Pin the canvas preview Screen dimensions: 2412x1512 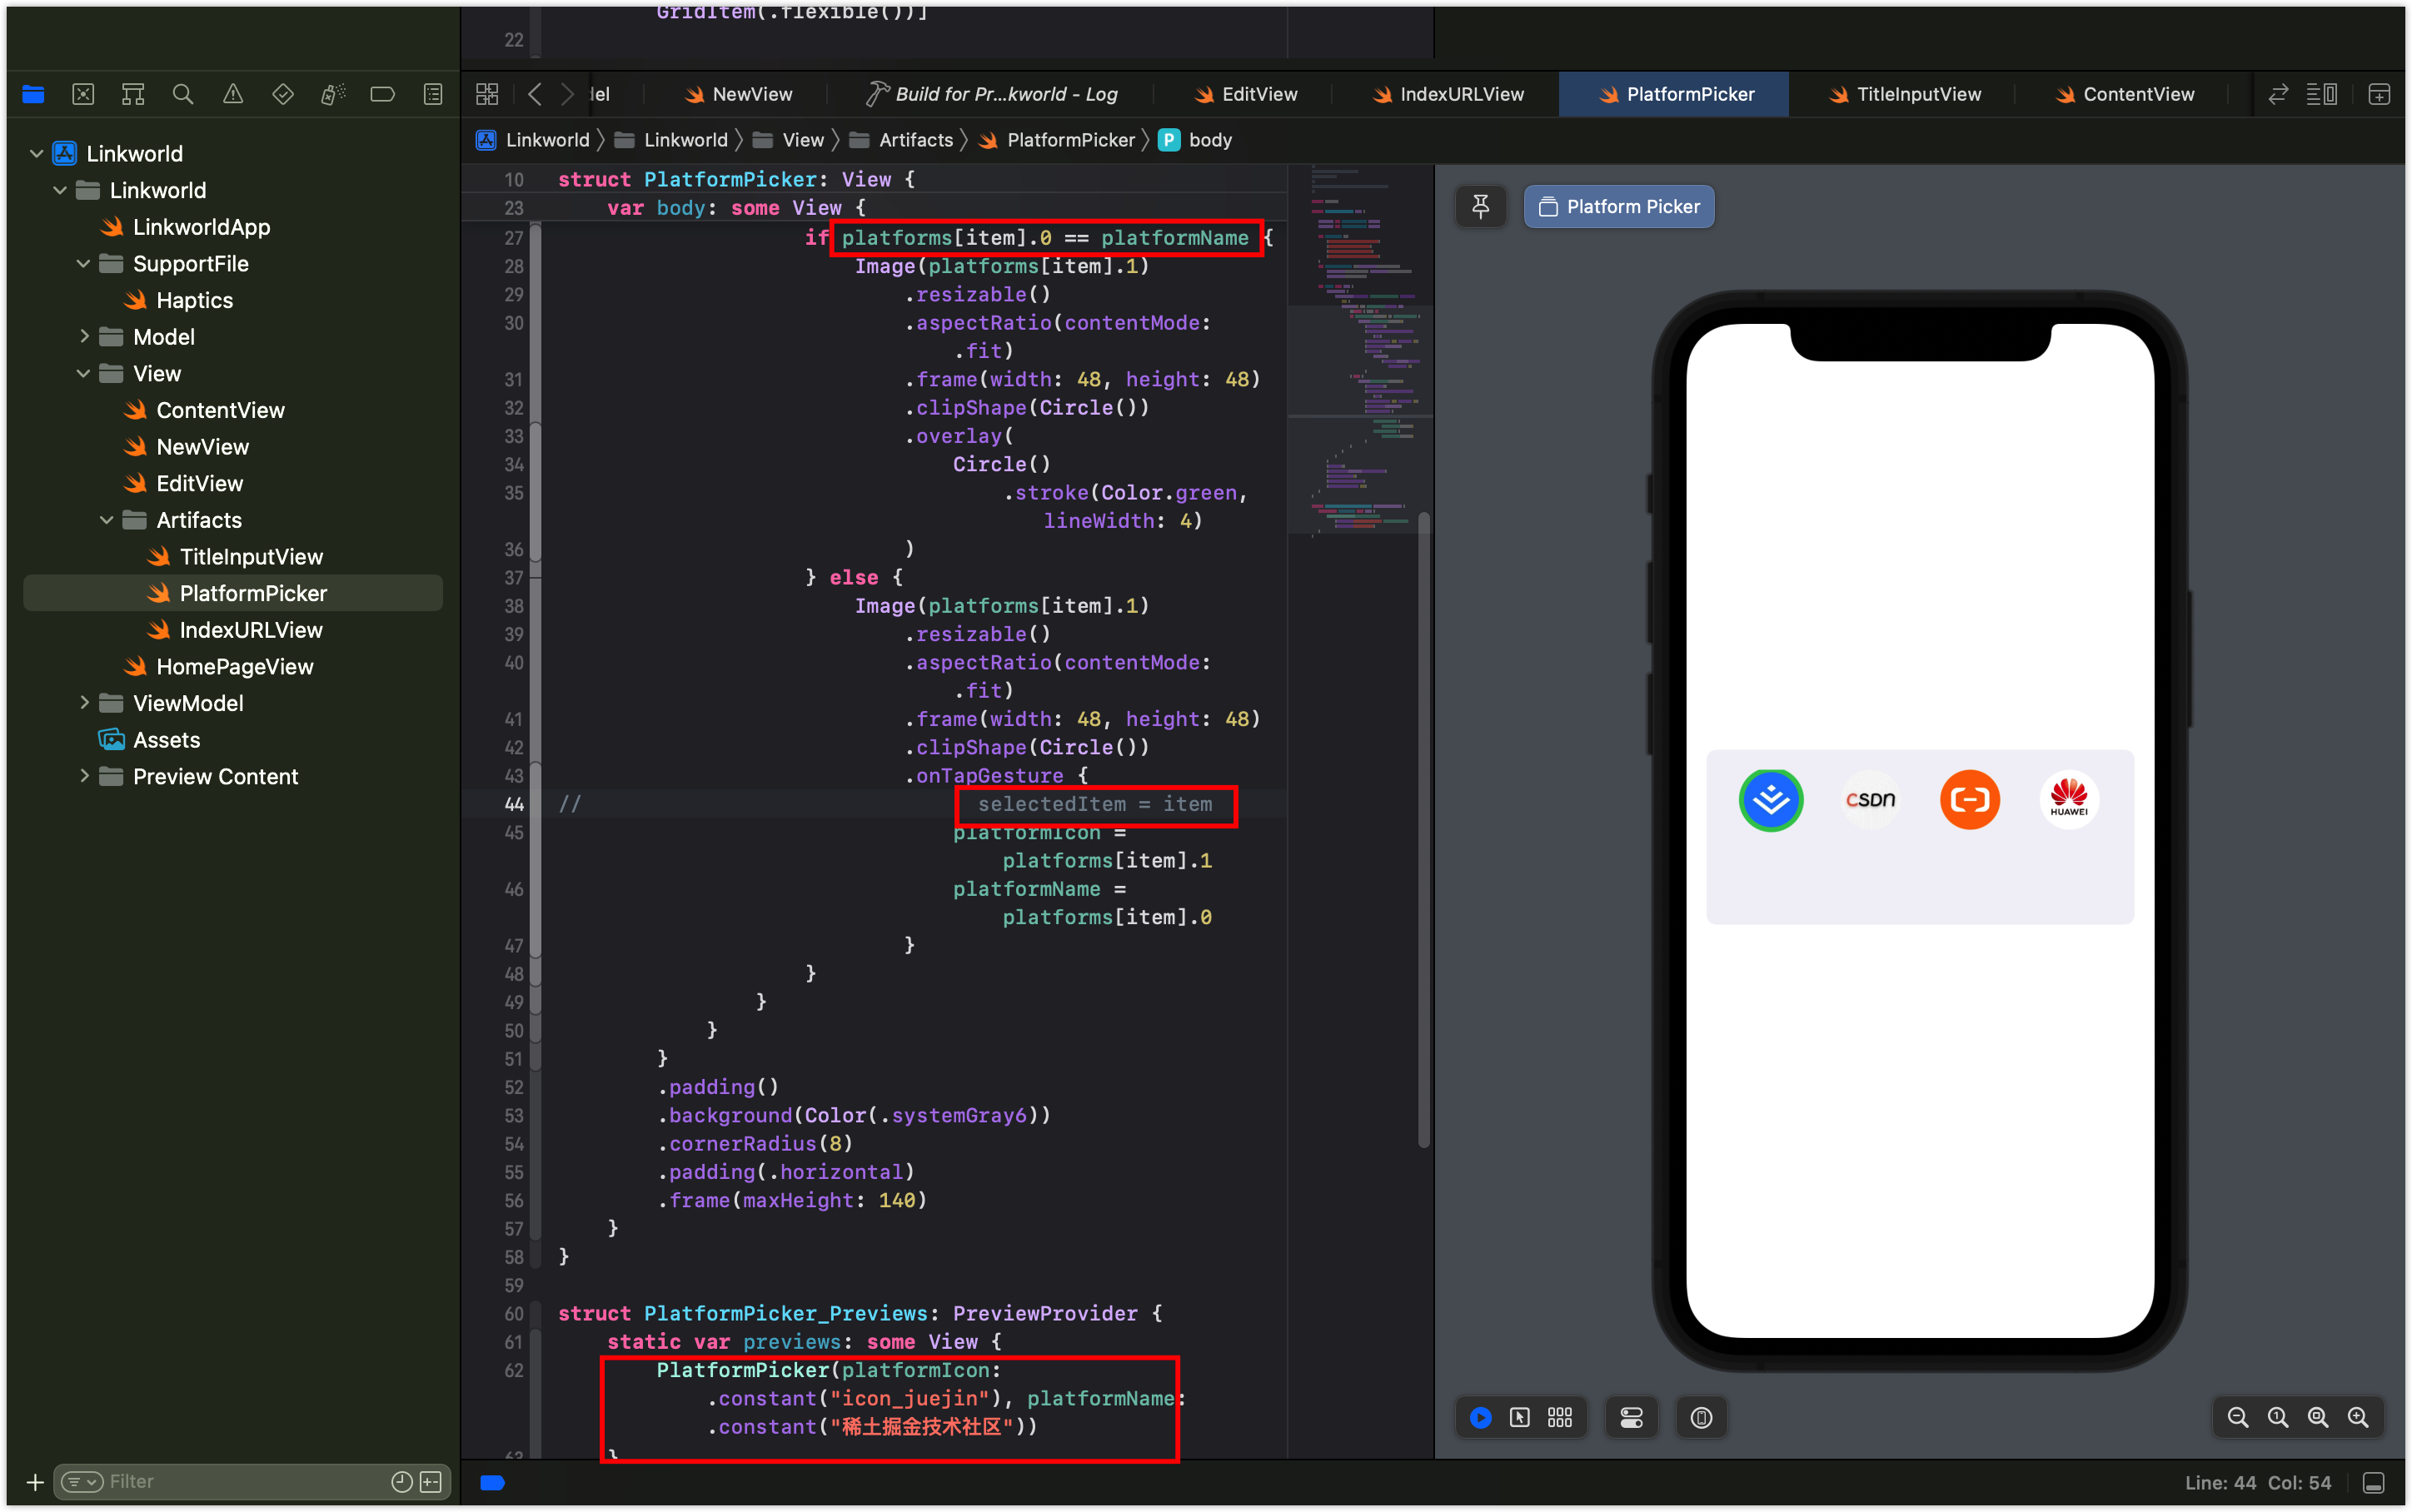point(1481,206)
